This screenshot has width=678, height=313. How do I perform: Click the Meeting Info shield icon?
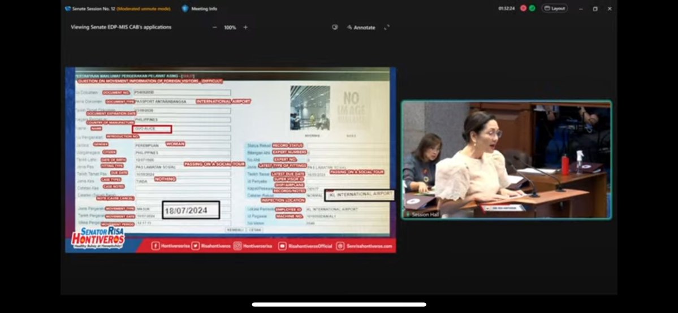pos(185,8)
